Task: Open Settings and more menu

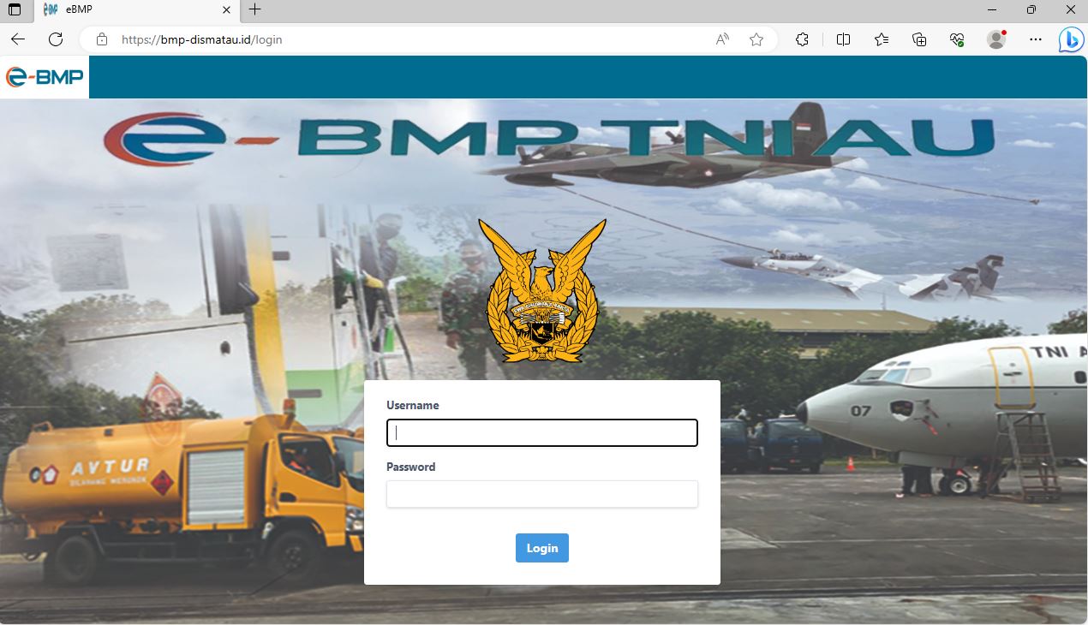Action: 1036,39
